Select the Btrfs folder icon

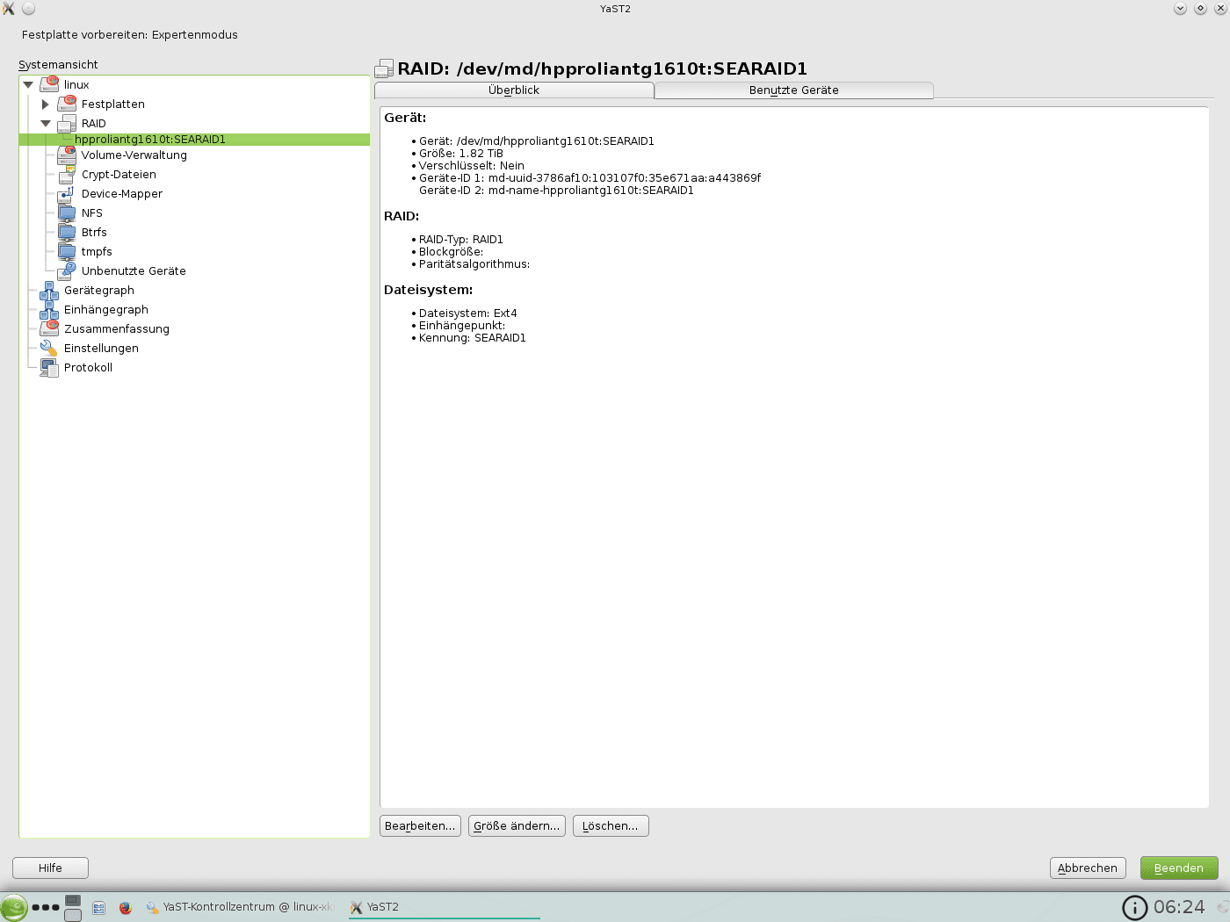click(x=68, y=232)
